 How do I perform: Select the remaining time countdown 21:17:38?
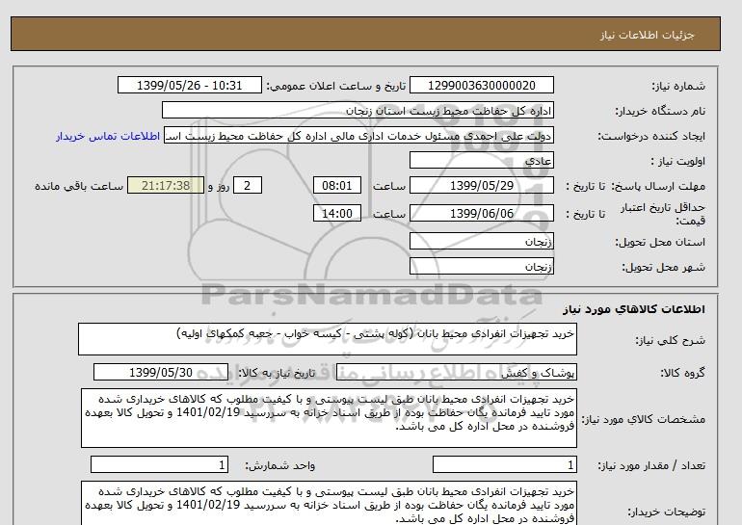coord(166,185)
